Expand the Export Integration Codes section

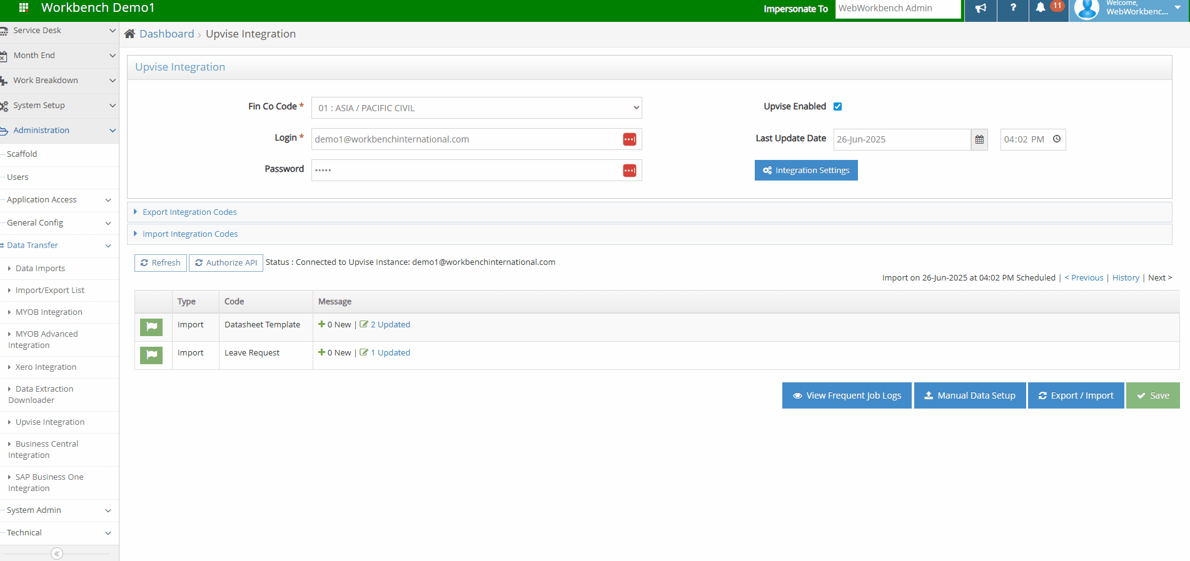[189, 212]
